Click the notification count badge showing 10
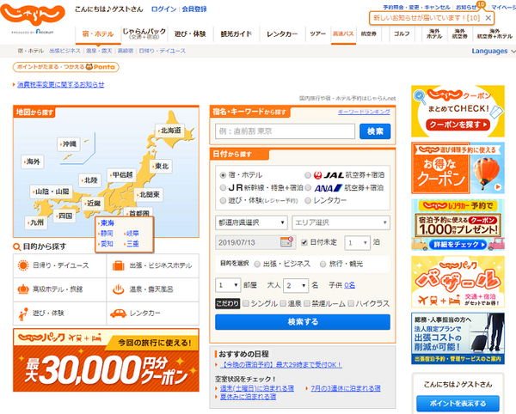The image size is (516, 414). point(481,4)
